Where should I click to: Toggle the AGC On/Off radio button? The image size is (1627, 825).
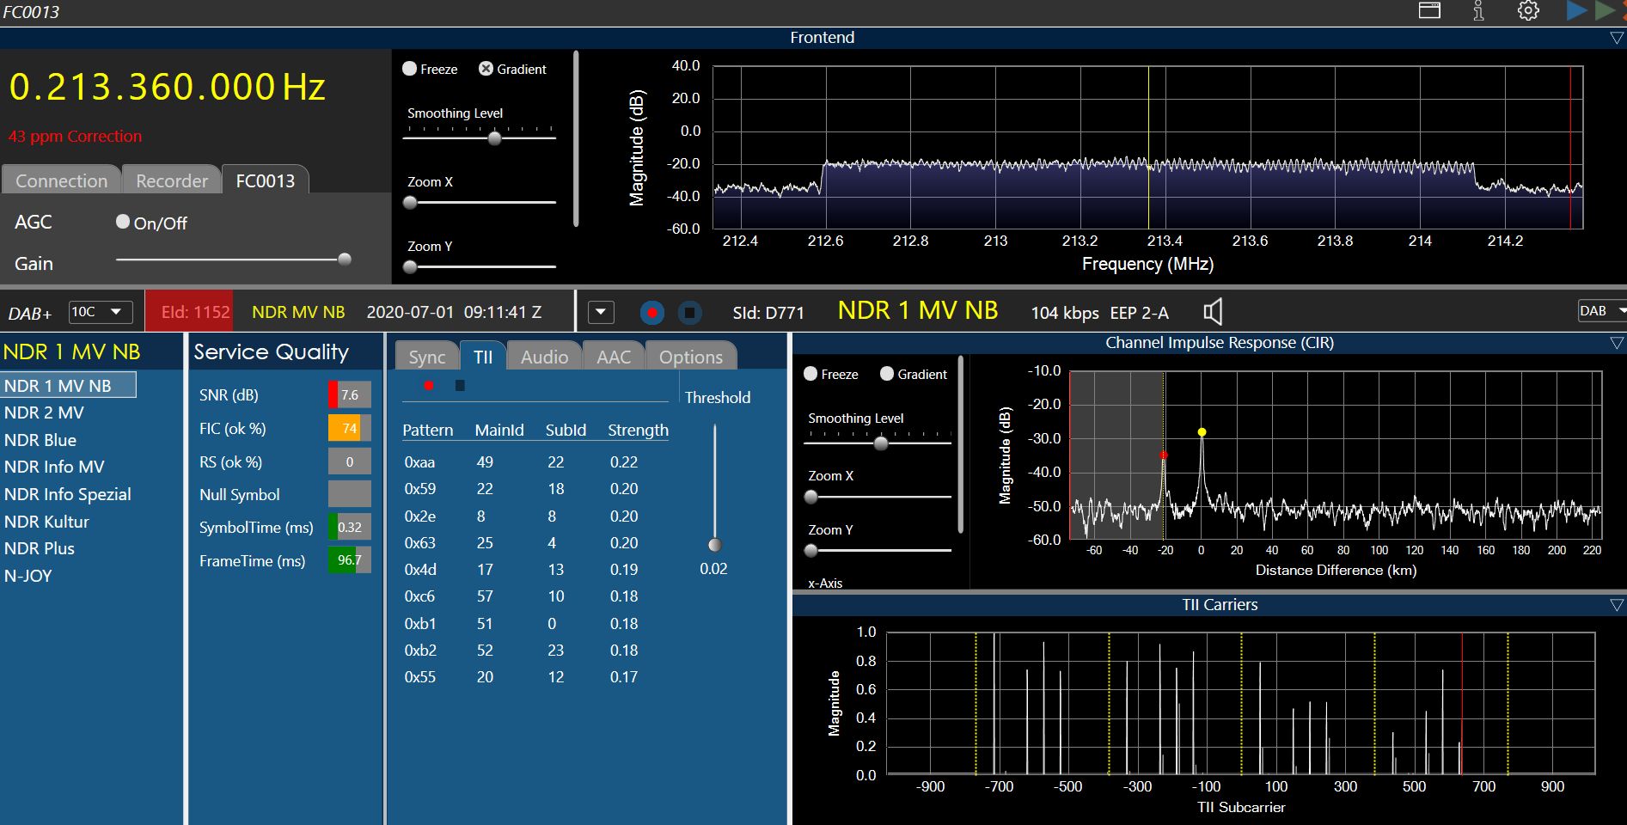[123, 222]
